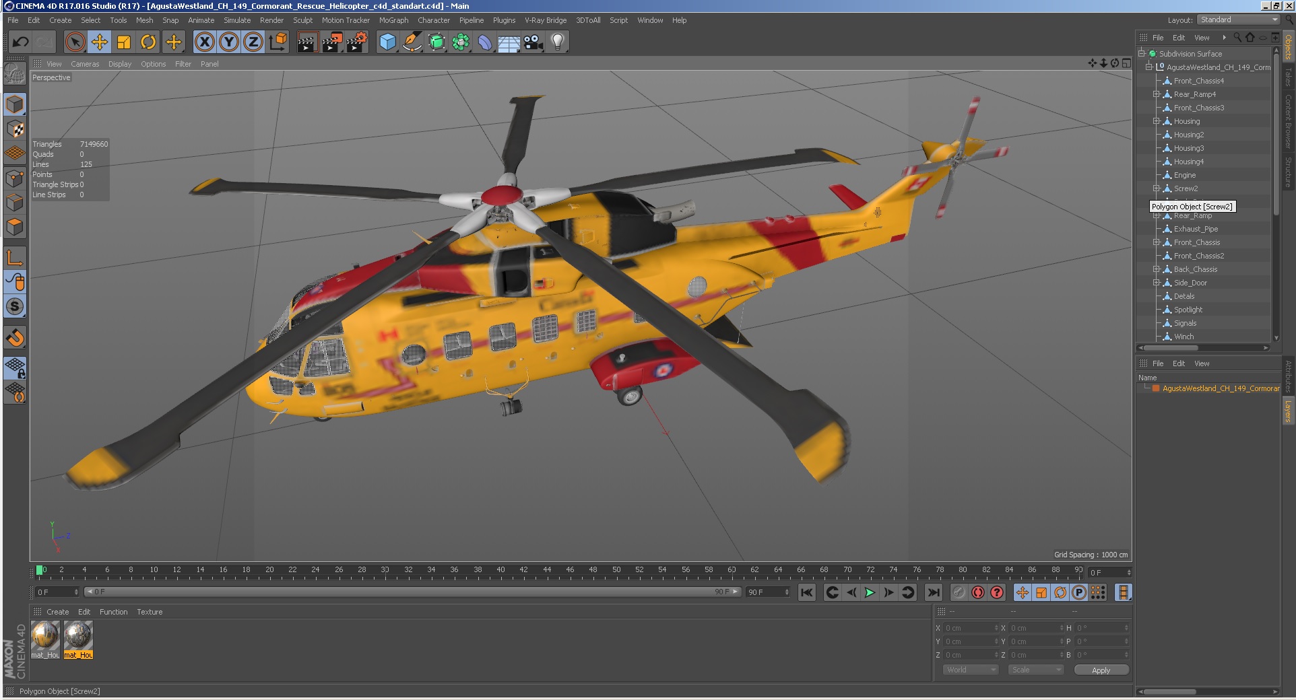Click the Undo arrow icon
1296x700 pixels.
(20, 42)
